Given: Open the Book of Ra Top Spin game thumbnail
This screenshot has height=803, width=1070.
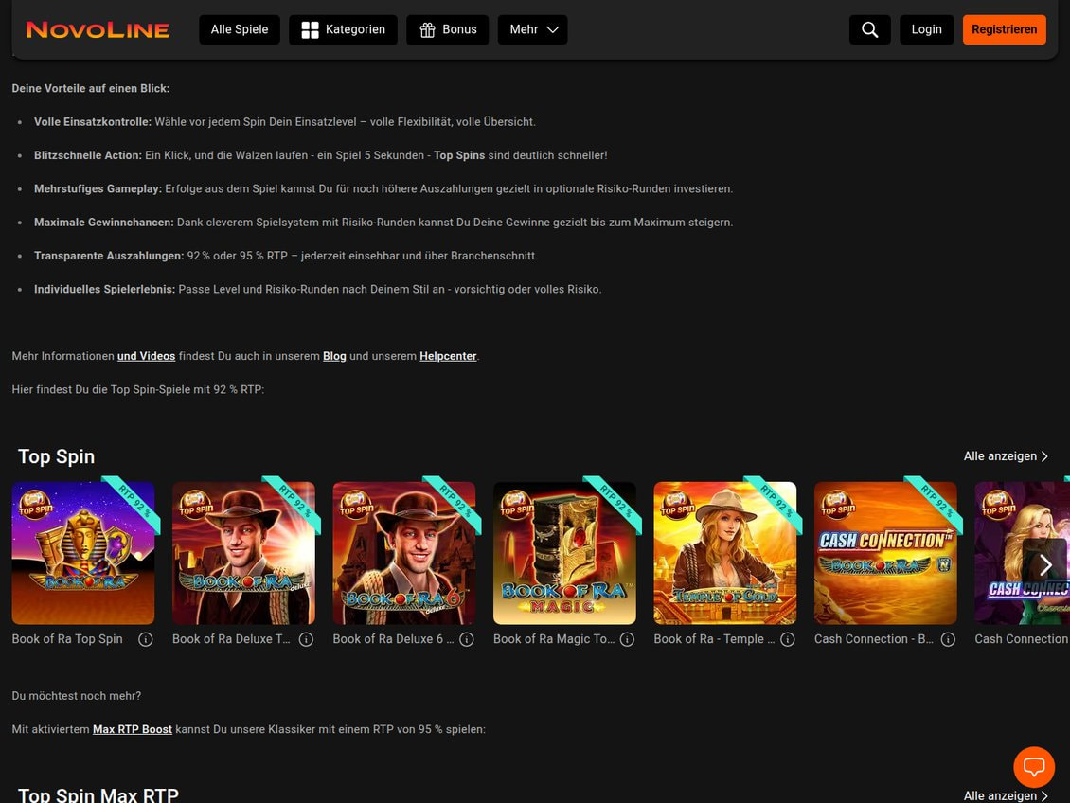Looking at the screenshot, I should pos(83,553).
